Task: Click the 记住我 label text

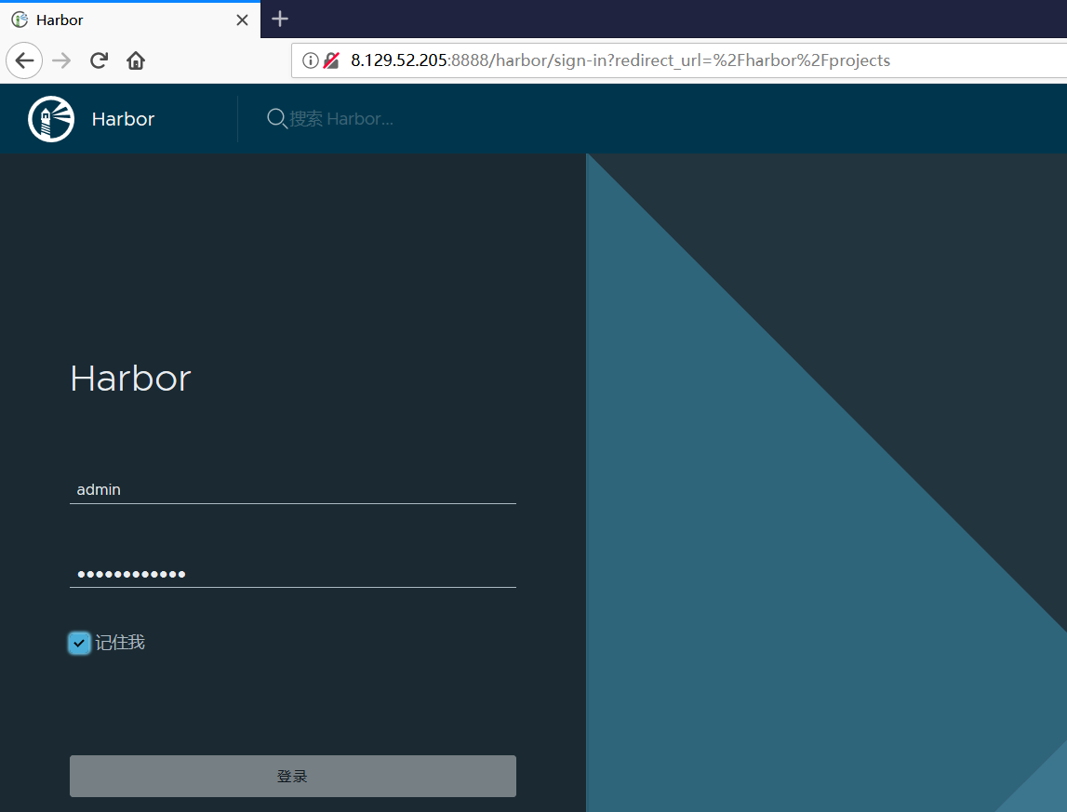Action: 120,643
